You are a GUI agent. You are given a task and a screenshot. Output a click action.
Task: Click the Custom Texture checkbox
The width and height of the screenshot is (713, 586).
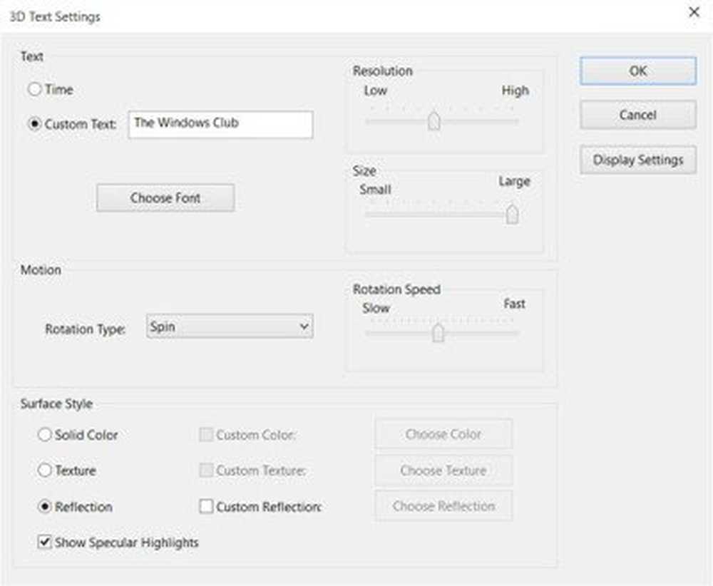(206, 471)
